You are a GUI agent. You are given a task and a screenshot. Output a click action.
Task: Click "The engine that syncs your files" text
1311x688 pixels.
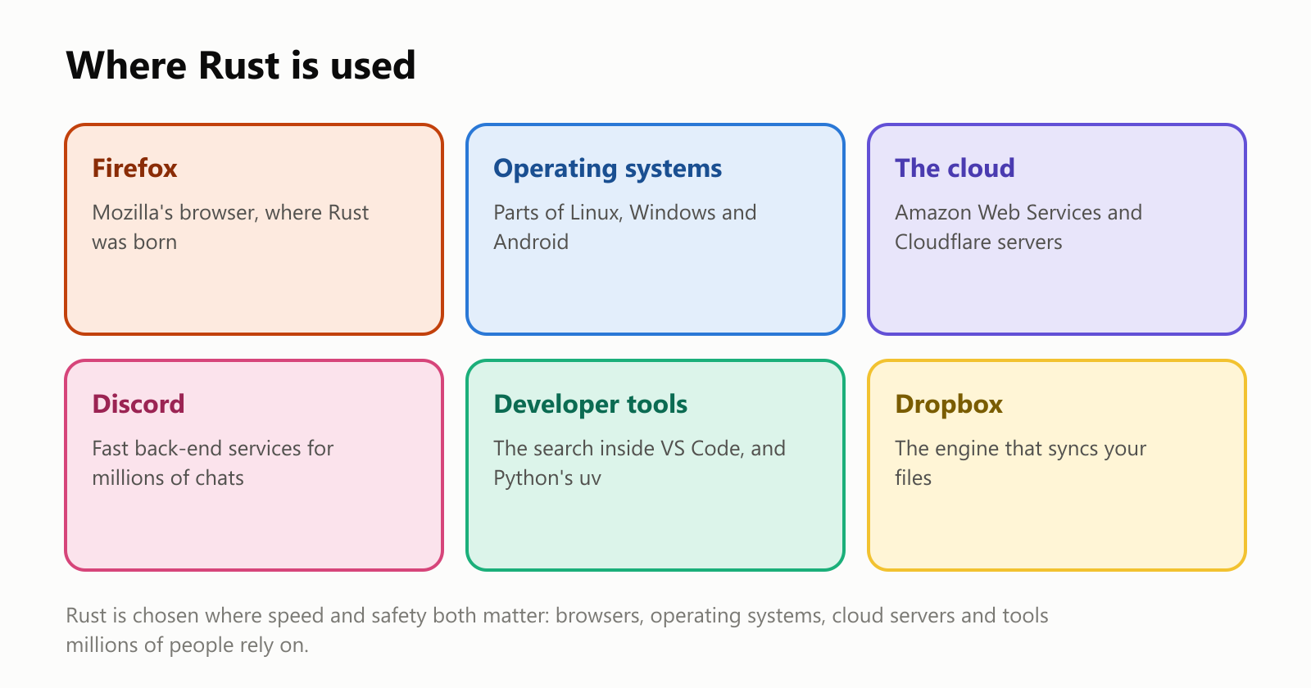click(x=1020, y=463)
